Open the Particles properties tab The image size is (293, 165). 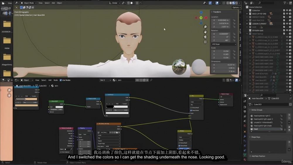tap(245, 141)
